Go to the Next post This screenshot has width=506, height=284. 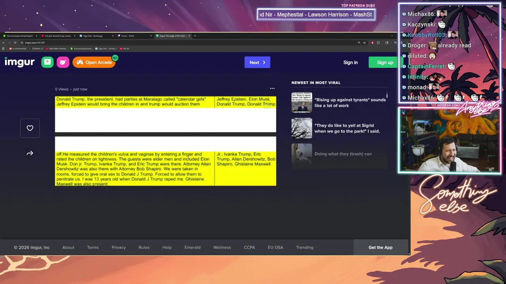click(x=257, y=62)
